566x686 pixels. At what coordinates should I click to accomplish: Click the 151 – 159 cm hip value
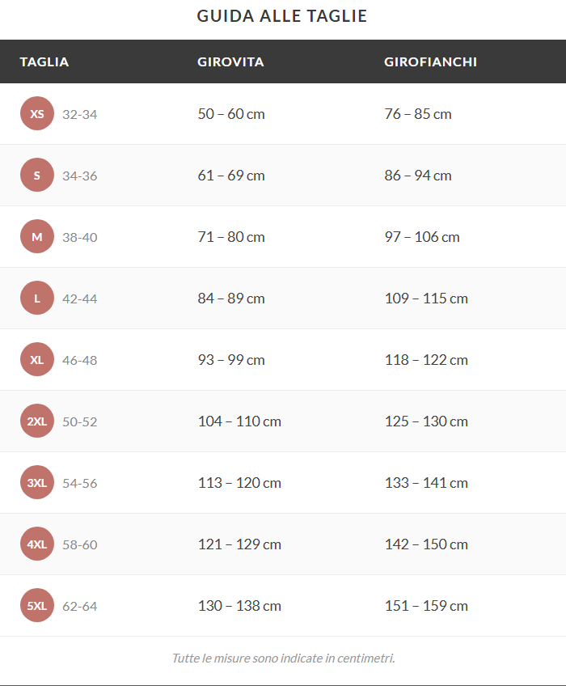tap(426, 606)
